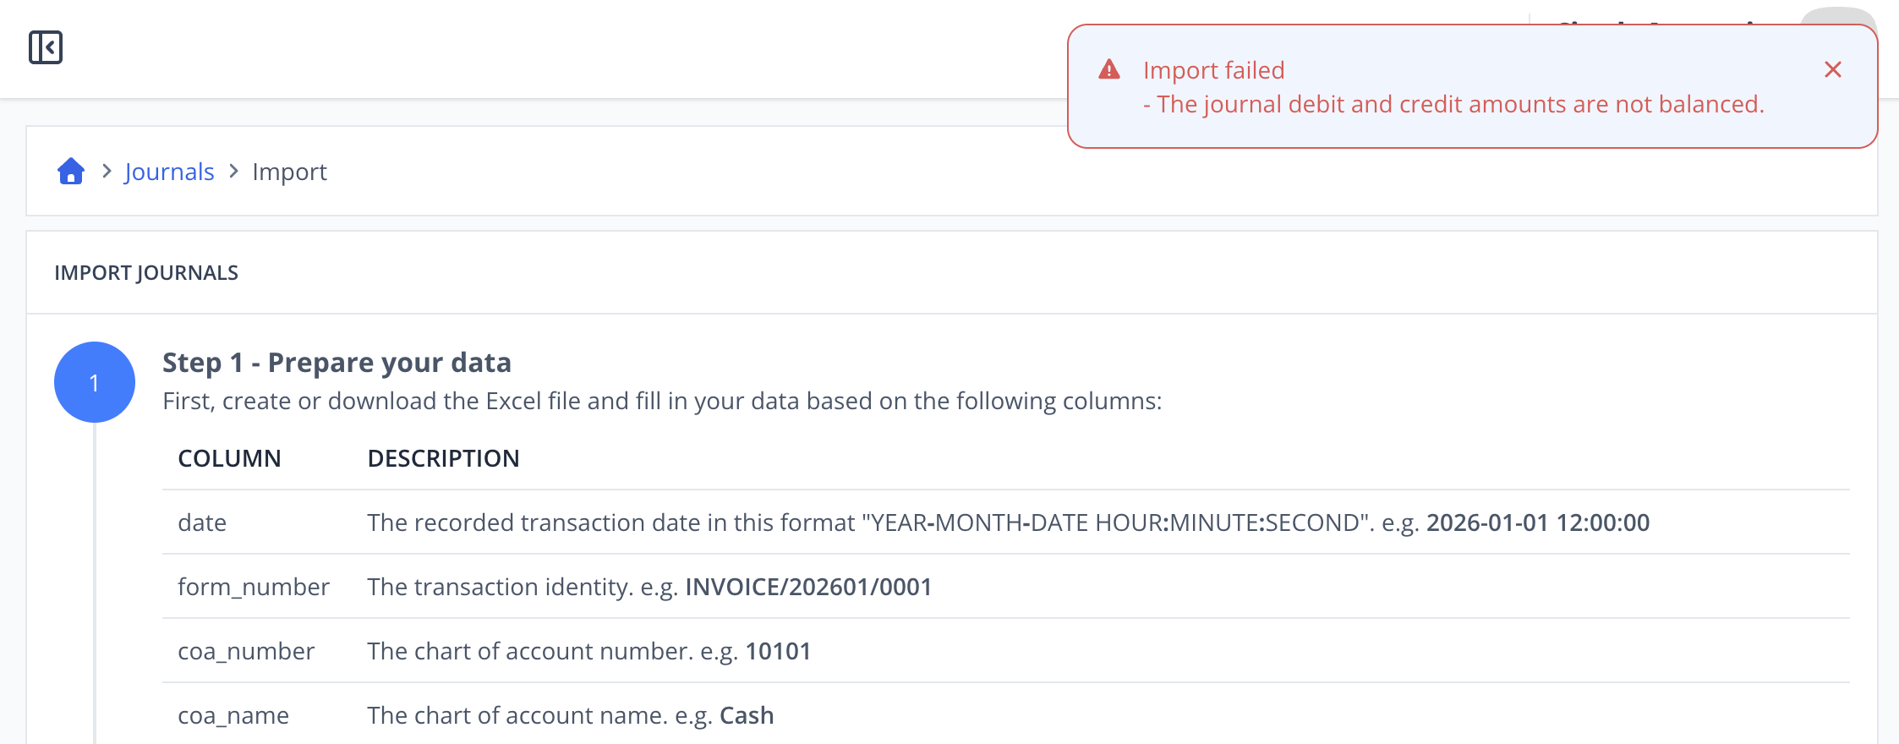Image resolution: width=1899 pixels, height=744 pixels.
Task: Click the red warning triangle icon
Action: tap(1109, 69)
